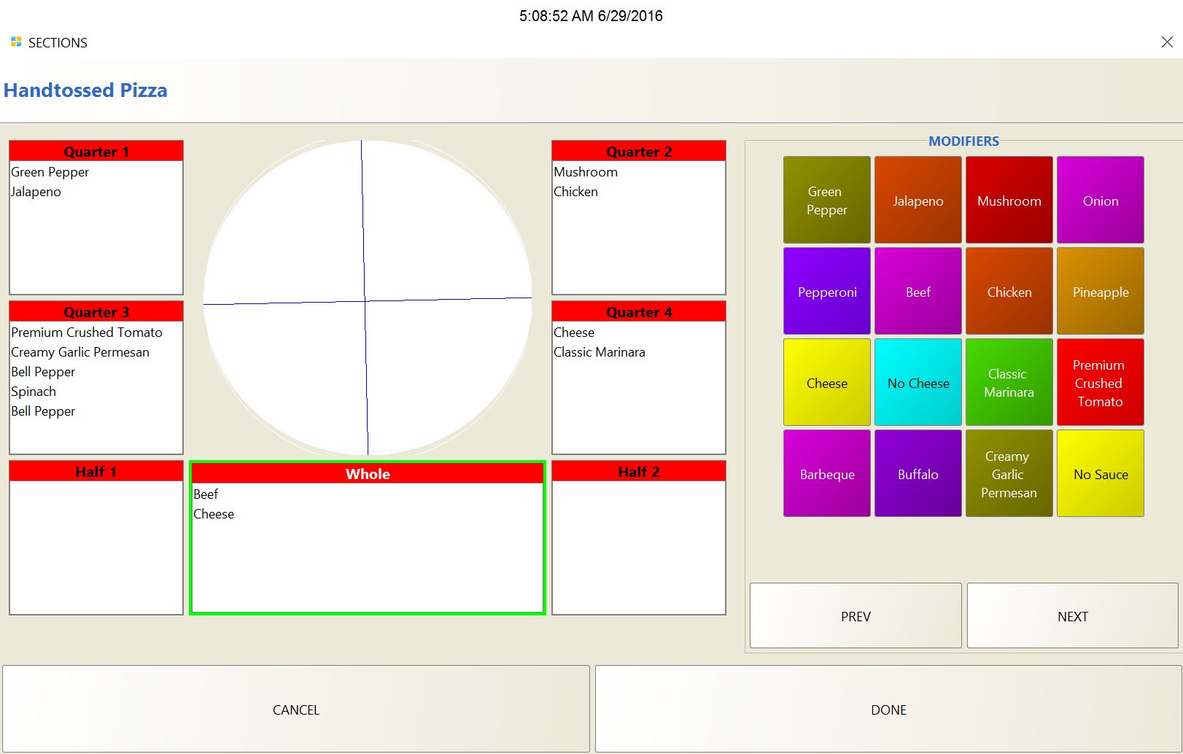Image resolution: width=1183 pixels, height=754 pixels.
Task: Select the Whole pizza section header
Action: coord(368,473)
